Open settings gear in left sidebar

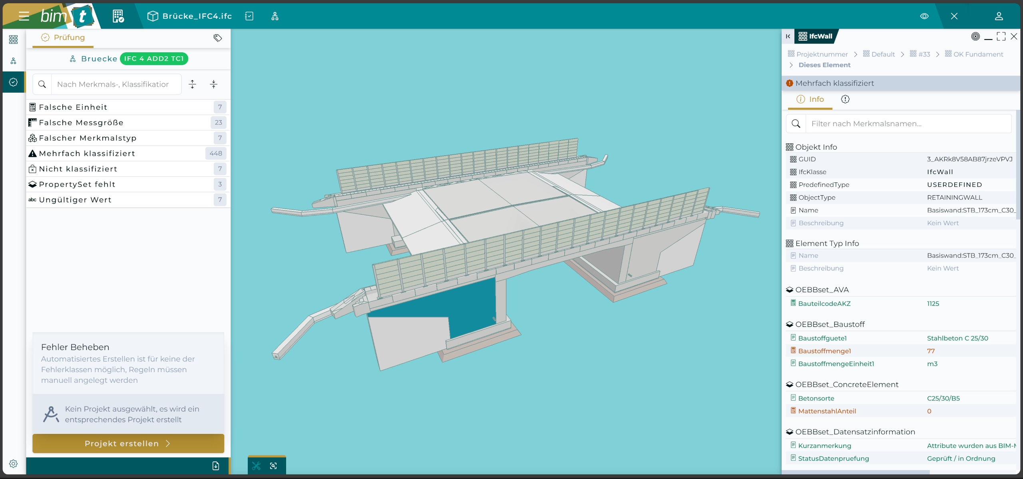13,463
